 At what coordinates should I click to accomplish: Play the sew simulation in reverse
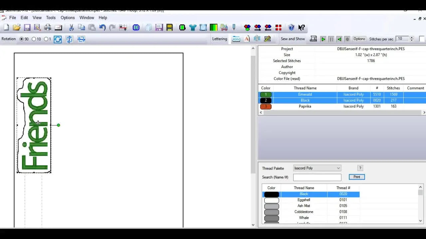[339, 39]
